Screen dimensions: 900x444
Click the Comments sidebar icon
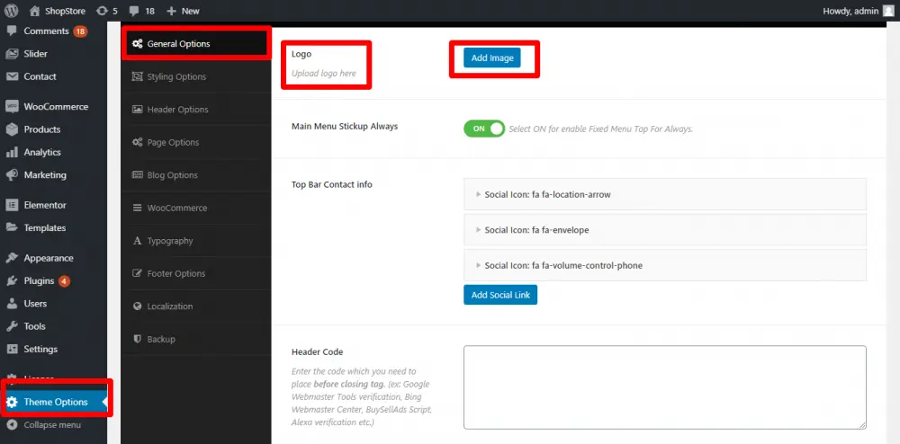click(x=12, y=31)
